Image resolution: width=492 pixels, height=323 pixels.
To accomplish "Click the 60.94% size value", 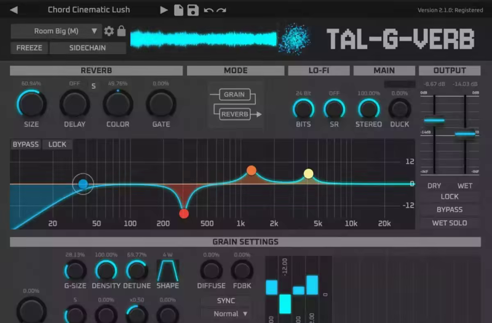I will 31,84.
